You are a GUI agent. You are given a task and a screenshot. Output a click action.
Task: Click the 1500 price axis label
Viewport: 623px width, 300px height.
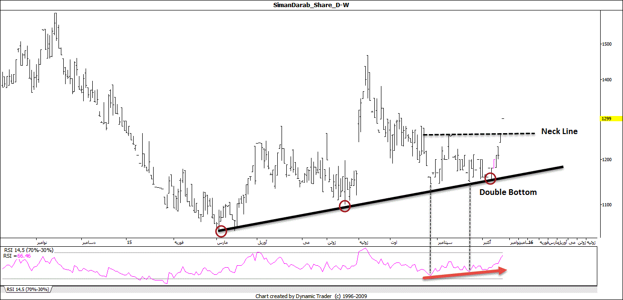click(x=605, y=44)
